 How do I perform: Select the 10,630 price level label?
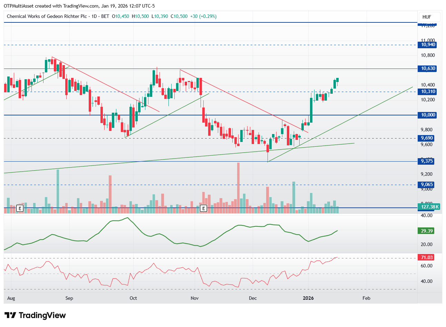click(x=428, y=69)
